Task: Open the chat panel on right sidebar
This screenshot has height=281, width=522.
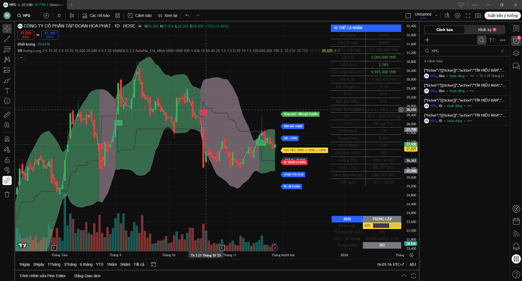Action: (x=516, y=66)
